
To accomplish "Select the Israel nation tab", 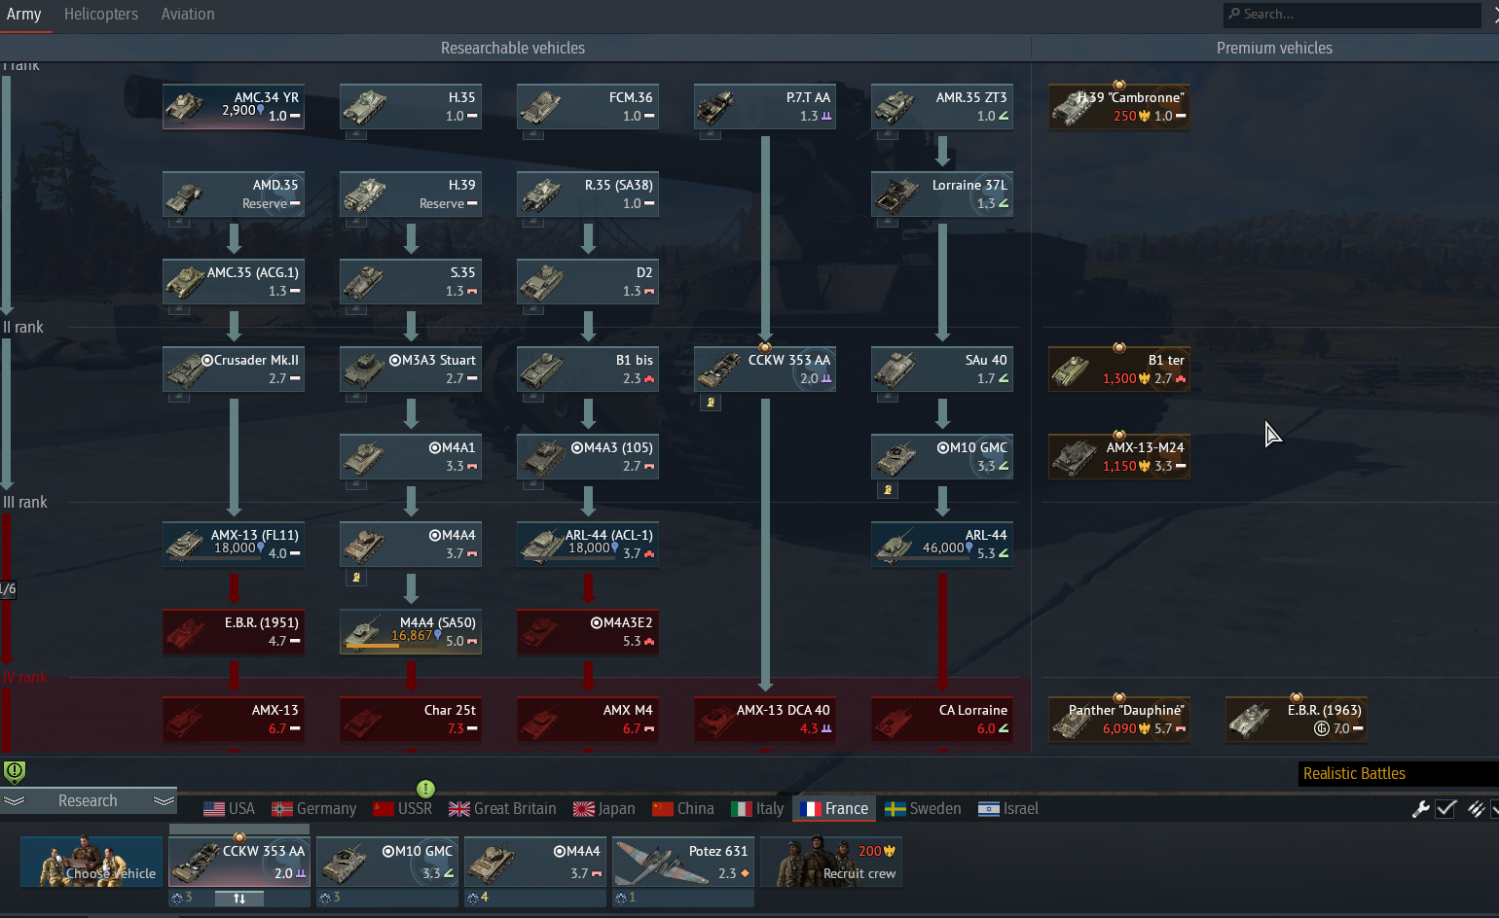I will click(x=1007, y=809).
